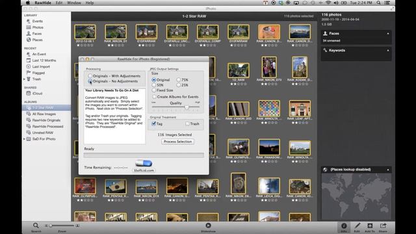Select the Unrated RAW album
The width and height of the screenshot is (416, 234).
(42, 133)
